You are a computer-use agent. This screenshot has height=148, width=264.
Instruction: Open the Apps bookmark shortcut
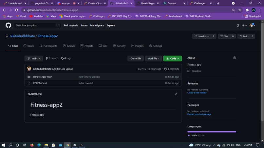8,16
